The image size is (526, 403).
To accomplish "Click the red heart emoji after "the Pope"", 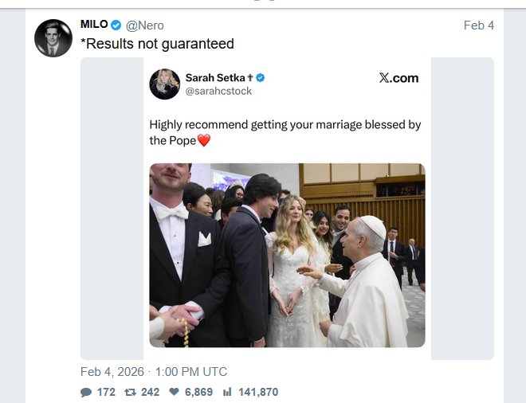I will click(204, 141).
